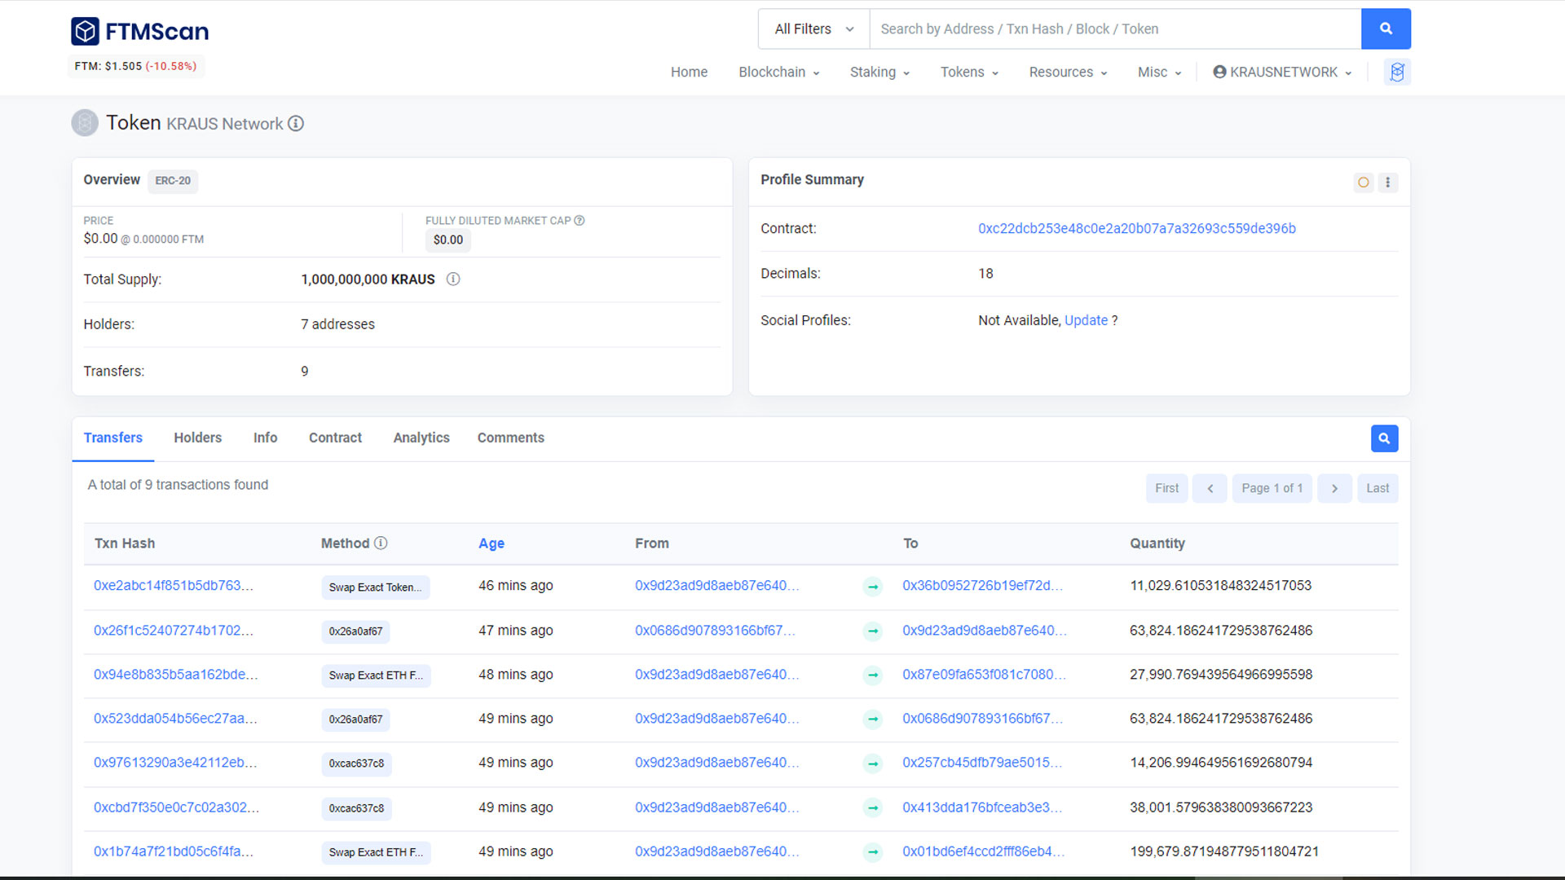Image resolution: width=1565 pixels, height=880 pixels.
Task: Switch to the Comments tab
Action: coord(511,438)
